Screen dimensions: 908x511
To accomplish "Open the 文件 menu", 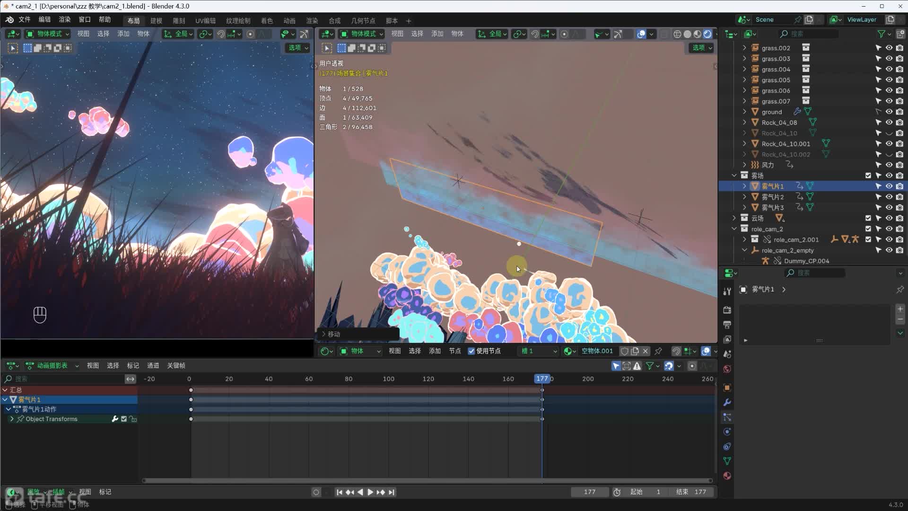I will click(25, 19).
